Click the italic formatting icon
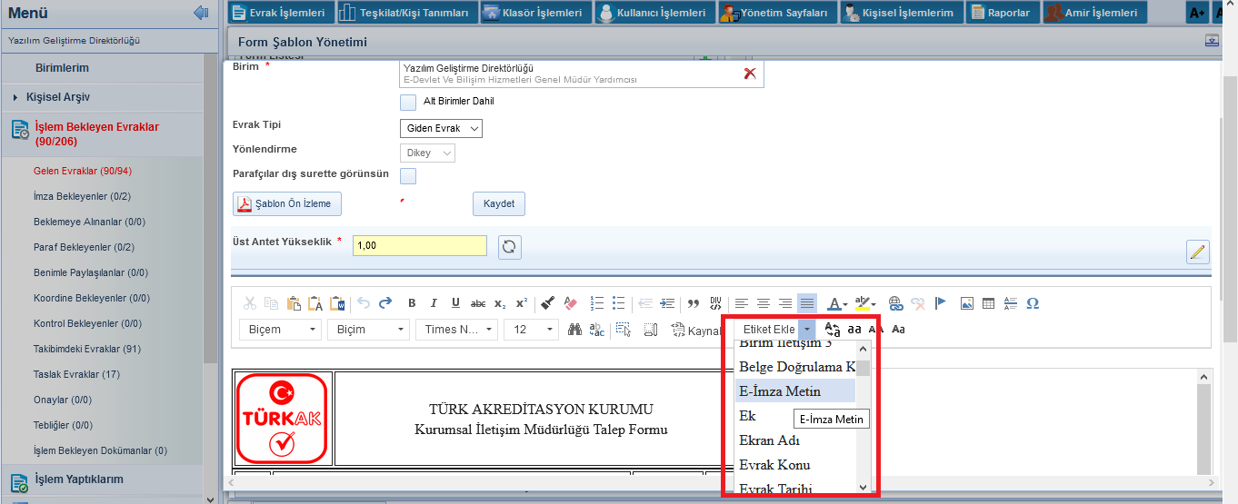The width and height of the screenshot is (1238, 504). (x=434, y=303)
